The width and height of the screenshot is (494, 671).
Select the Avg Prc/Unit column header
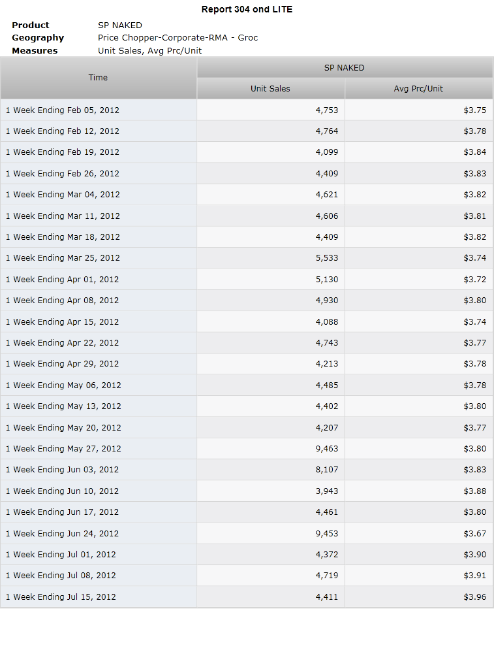[x=418, y=89]
